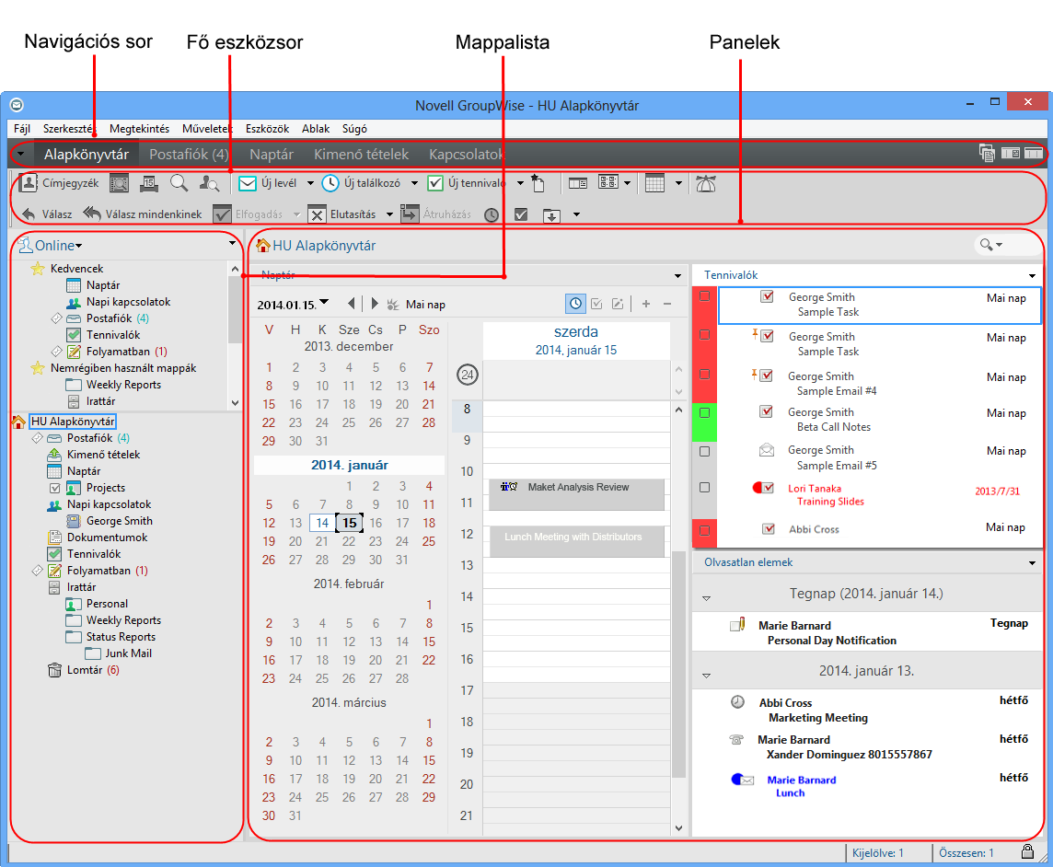
Task: Open the Eszközök menu
Action: point(267,128)
